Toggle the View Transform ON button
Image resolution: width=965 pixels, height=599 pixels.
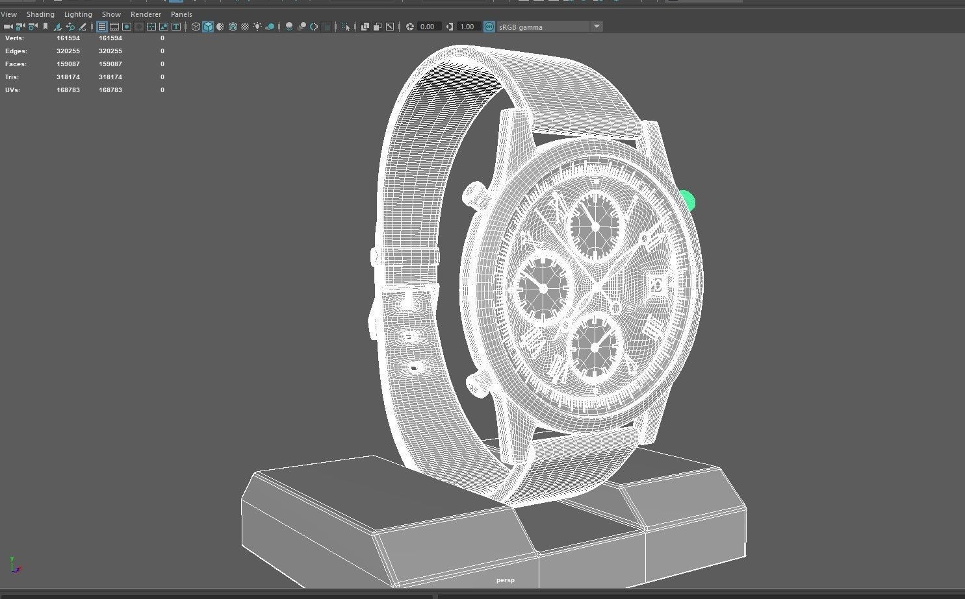coord(489,27)
